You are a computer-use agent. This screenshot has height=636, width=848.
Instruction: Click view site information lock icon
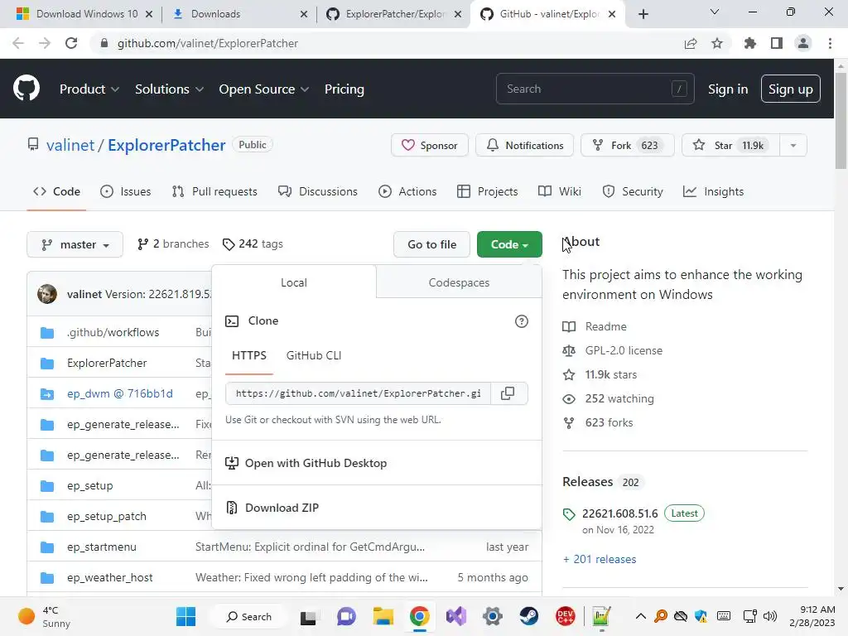[x=104, y=43]
